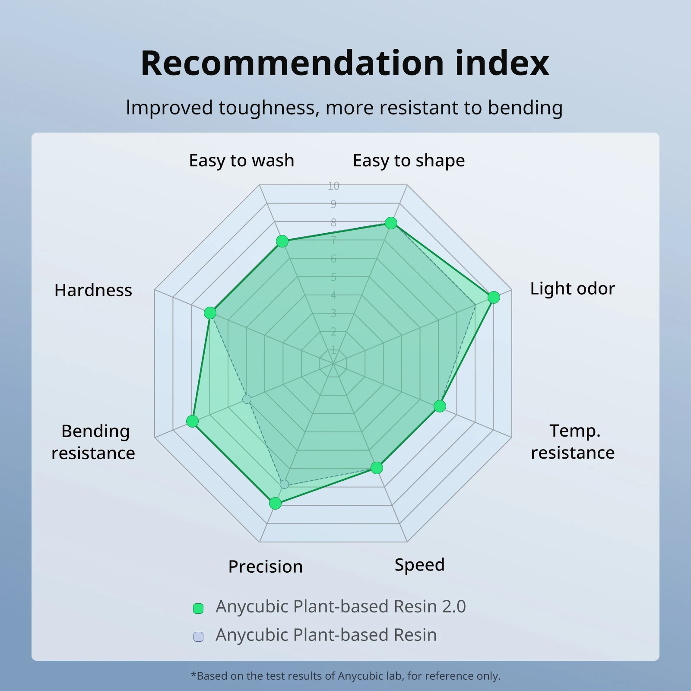Click the green Speed data point
Viewport: 691px width, 691px height.
tap(377, 468)
